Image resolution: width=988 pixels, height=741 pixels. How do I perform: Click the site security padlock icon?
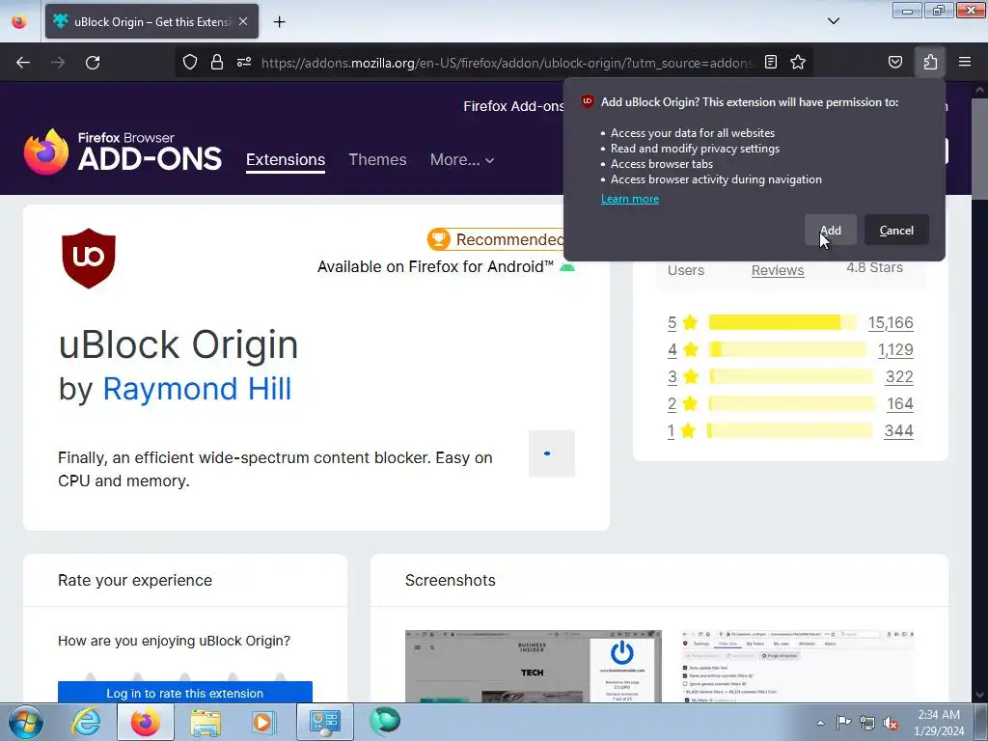(x=217, y=63)
